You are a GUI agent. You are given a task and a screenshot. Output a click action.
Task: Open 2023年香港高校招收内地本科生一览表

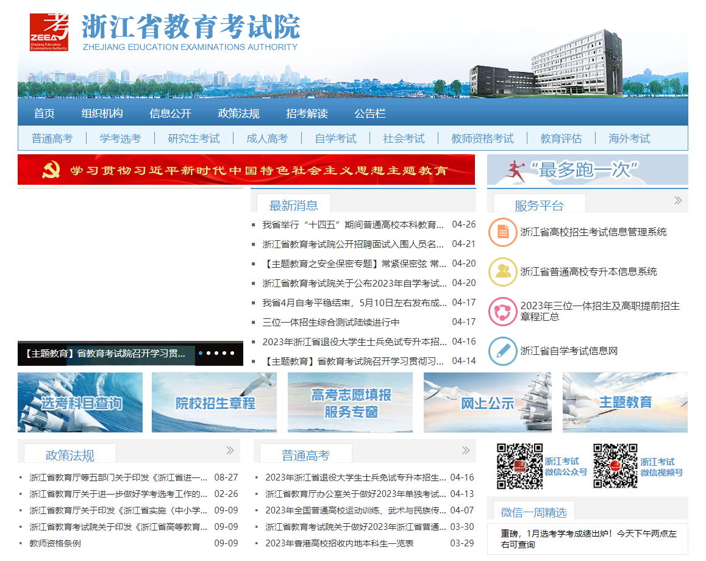(x=340, y=543)
